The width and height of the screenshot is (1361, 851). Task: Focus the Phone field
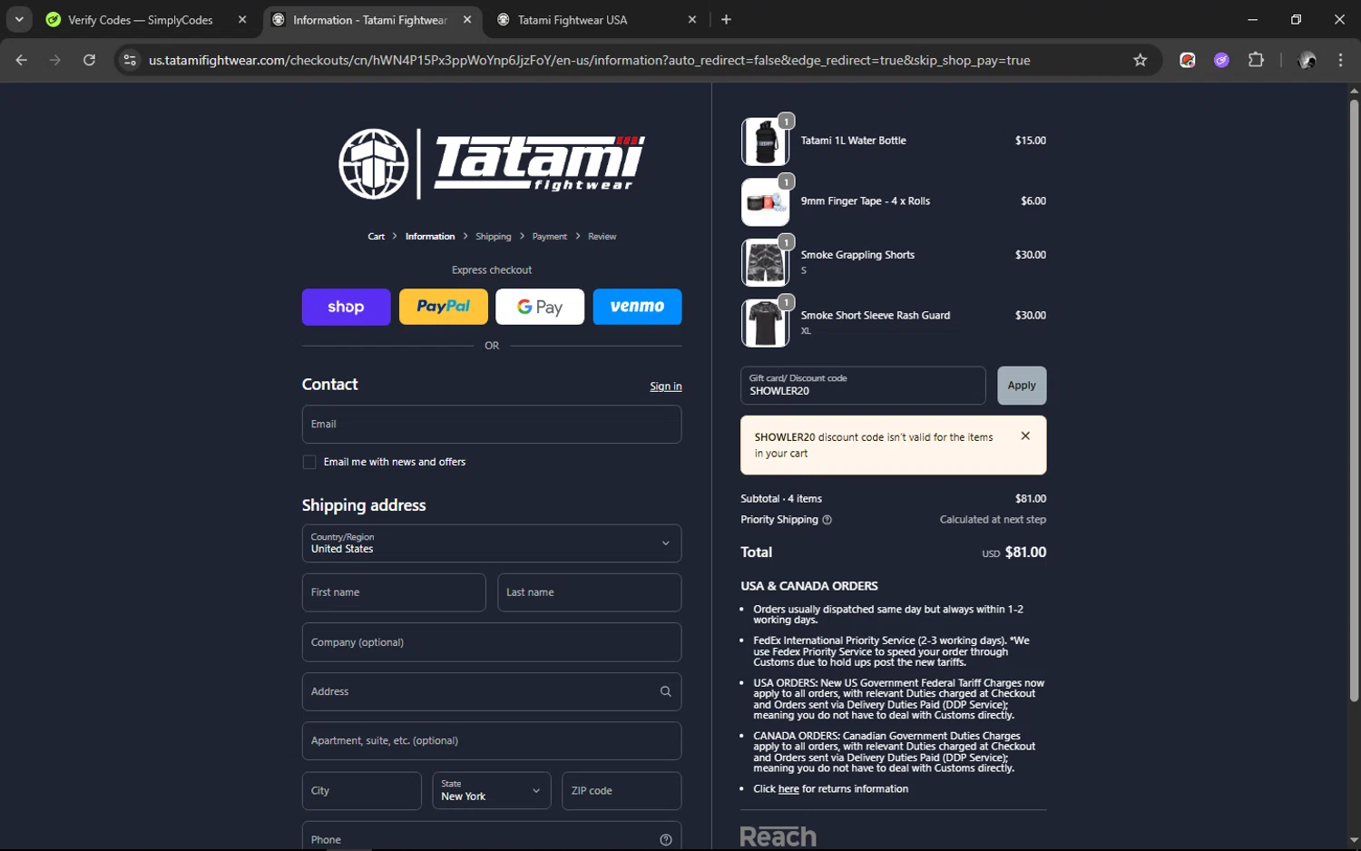click(492, 836)
